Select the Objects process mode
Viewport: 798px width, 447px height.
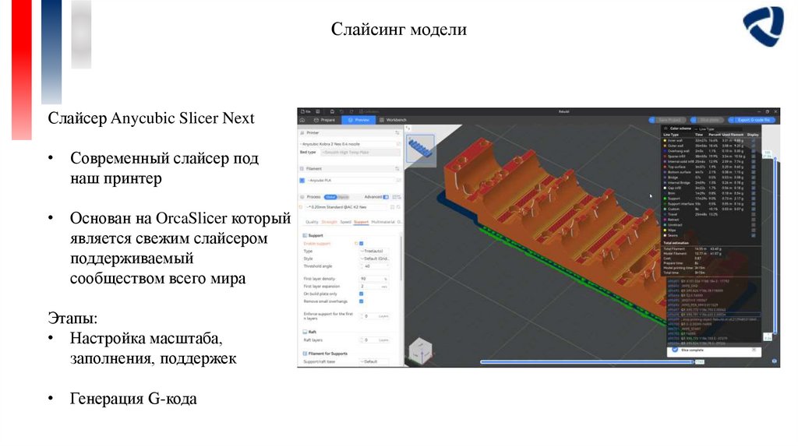(343, 197)
